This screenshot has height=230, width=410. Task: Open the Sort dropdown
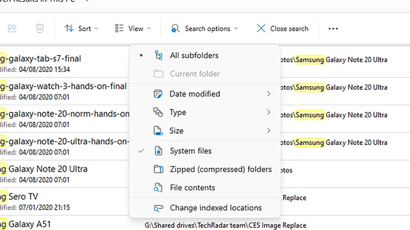pyautogui.click(x=81, y=28)
